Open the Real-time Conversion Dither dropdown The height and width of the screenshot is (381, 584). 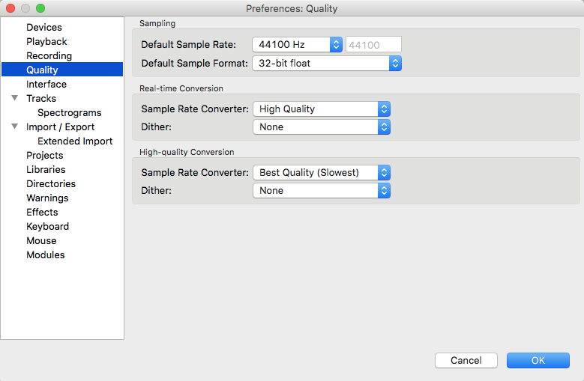(322, 127)
